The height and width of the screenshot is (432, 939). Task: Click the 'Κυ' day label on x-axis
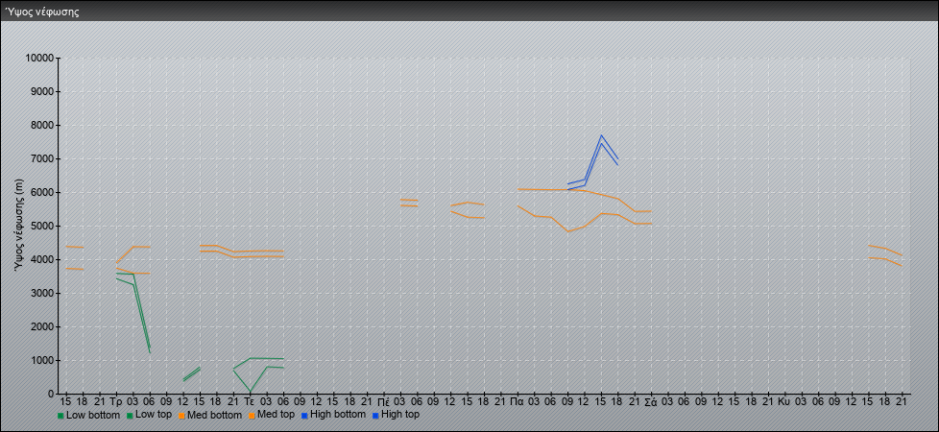tap(783, 400)
